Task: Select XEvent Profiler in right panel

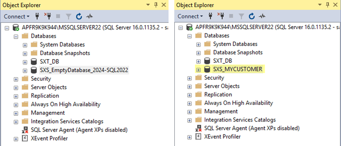Action: [x=222, y=137]
